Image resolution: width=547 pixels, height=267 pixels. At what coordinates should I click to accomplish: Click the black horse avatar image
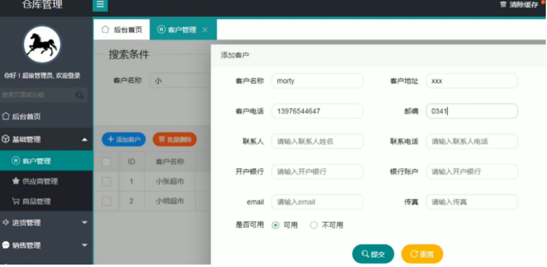click(x=42, y=45)
